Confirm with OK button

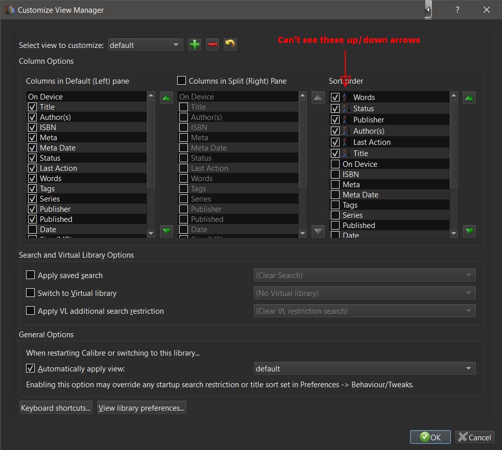[431, 437]
